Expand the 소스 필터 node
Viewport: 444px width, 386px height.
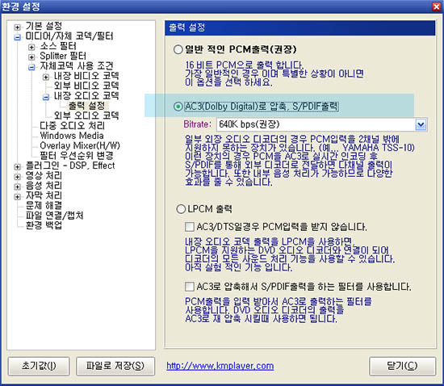(x=31, y=47)
